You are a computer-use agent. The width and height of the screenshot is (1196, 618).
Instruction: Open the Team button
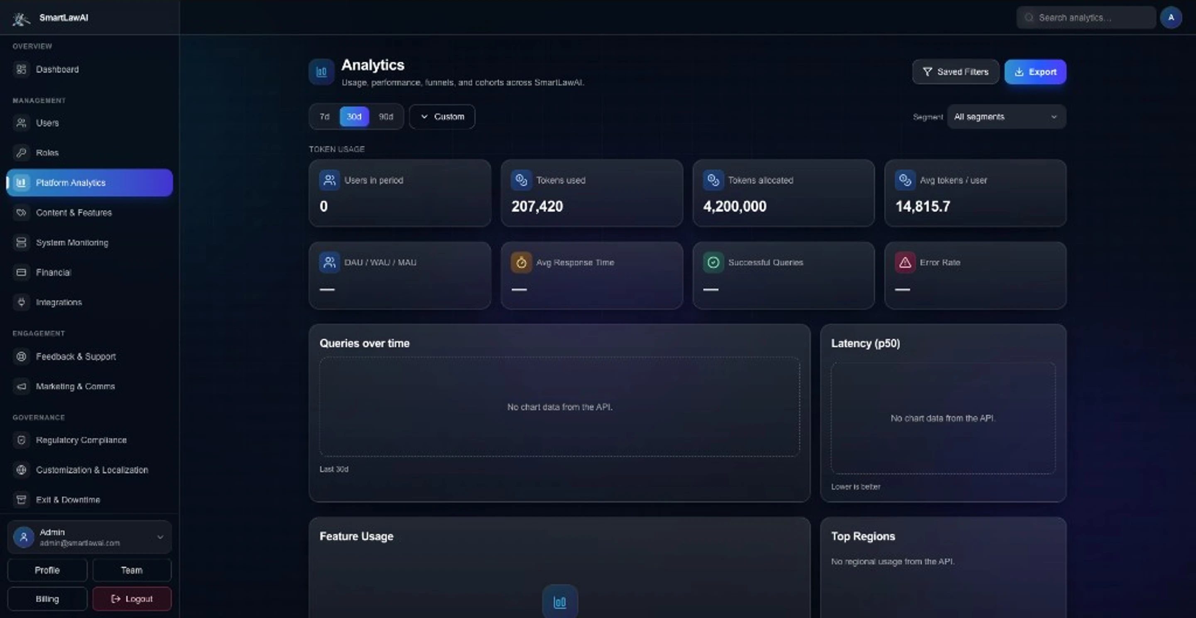(x=132, y=570)
